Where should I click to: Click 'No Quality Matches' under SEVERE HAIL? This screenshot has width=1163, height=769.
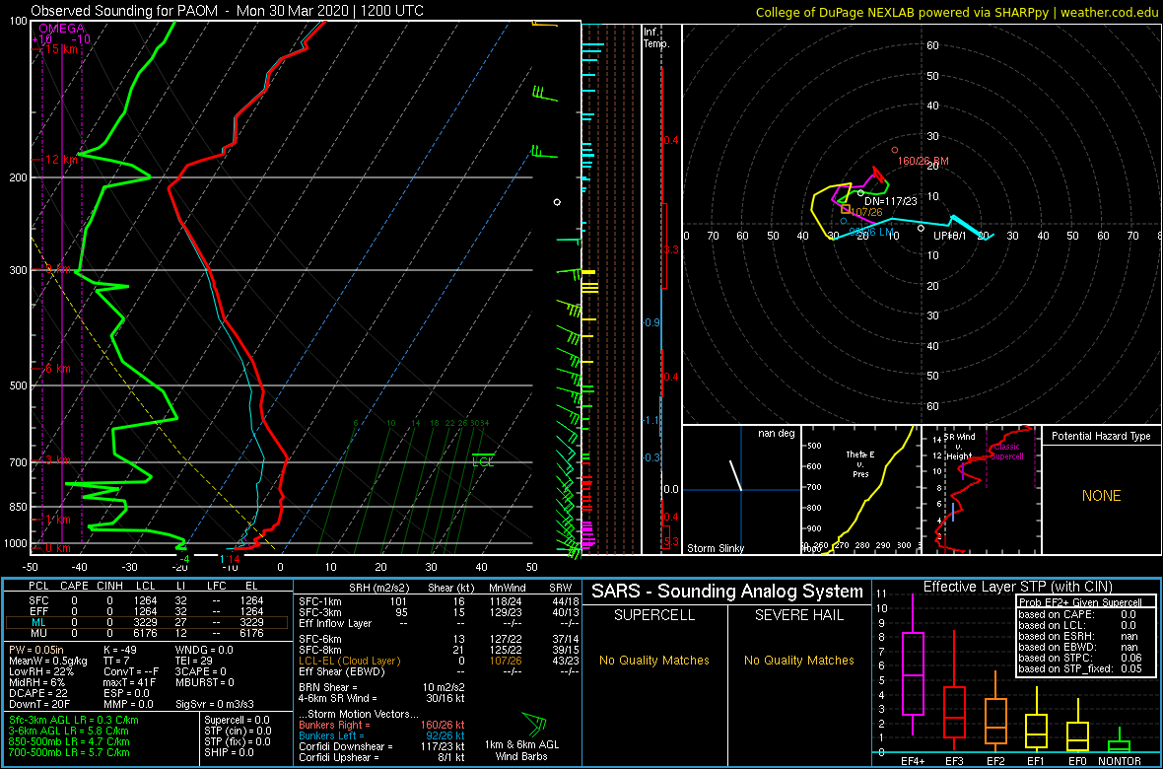pos(798,660)
